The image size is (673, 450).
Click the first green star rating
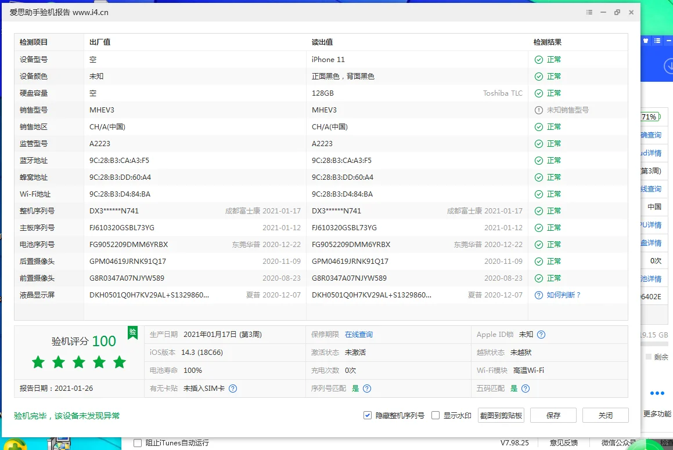(x=38, y=362)
